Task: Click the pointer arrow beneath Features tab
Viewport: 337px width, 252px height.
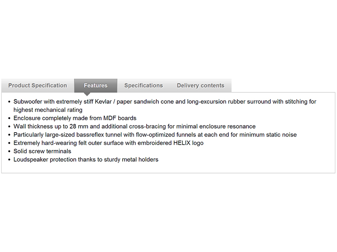Action: click(87, 94)
